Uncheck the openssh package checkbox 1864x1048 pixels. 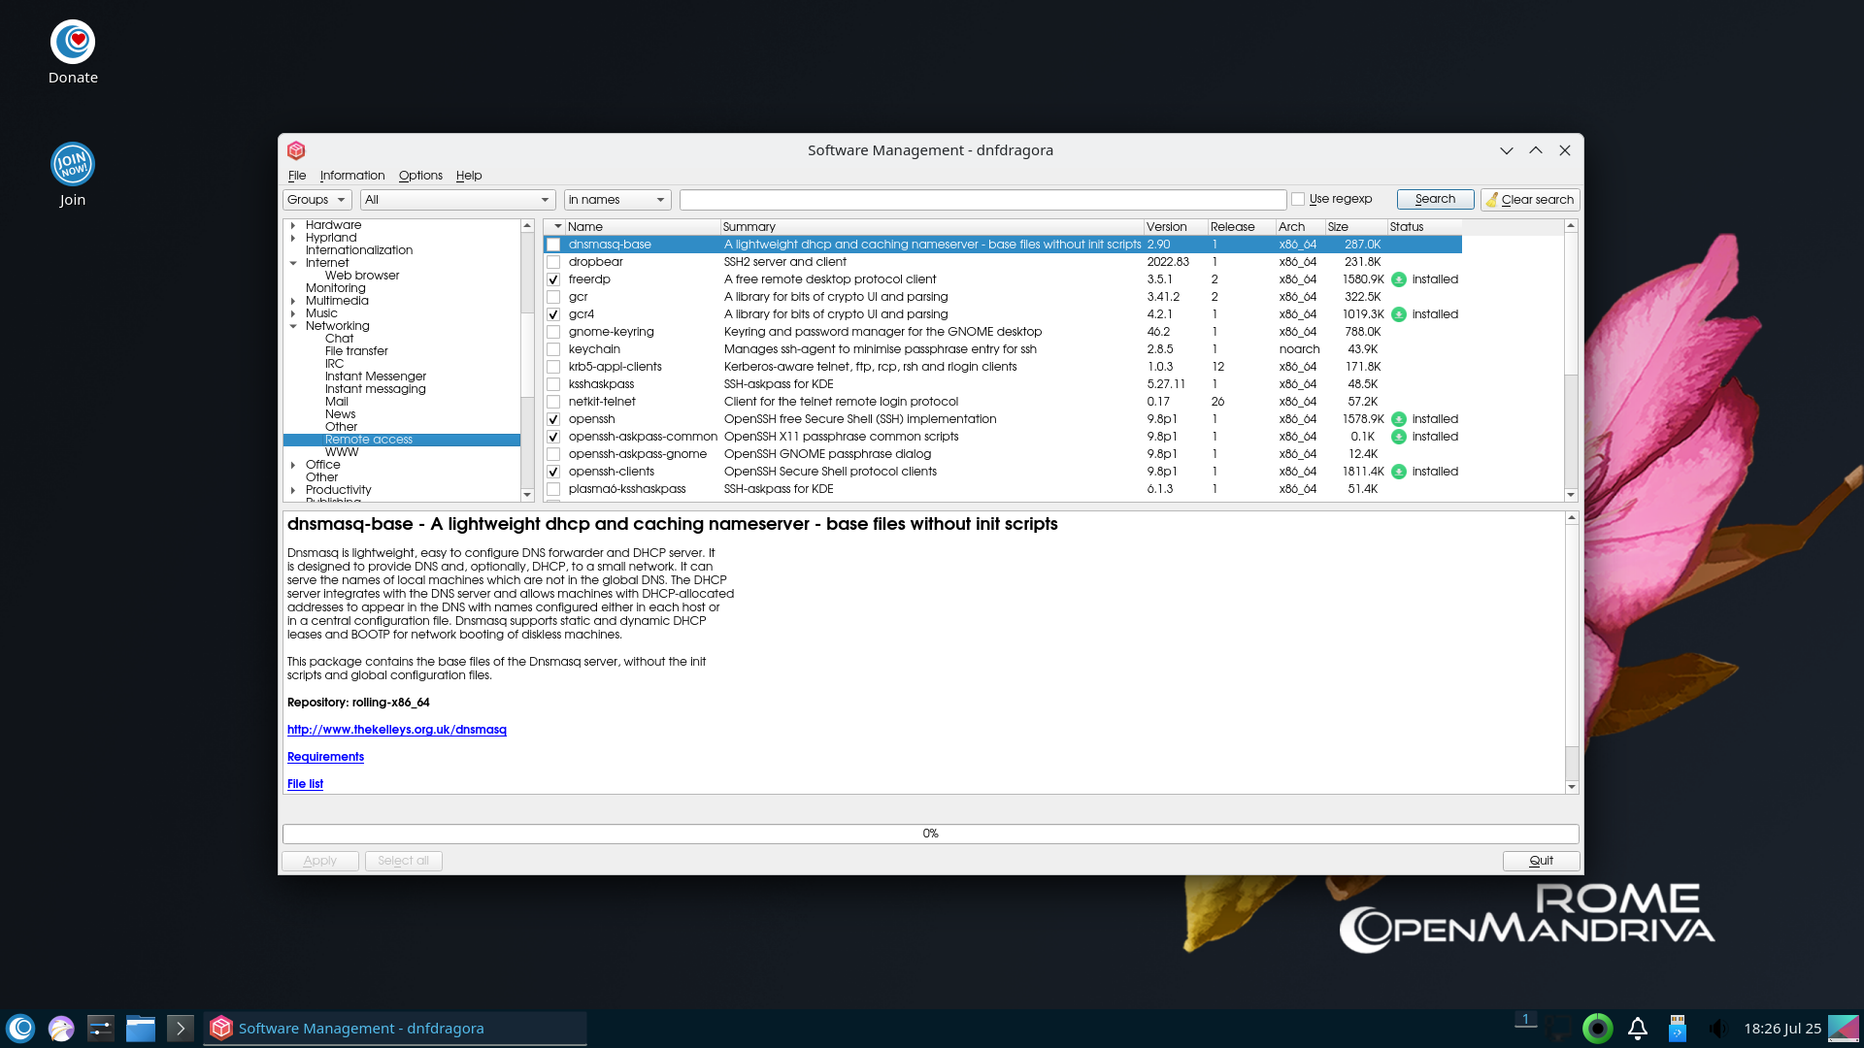click(x=553, y=419)
